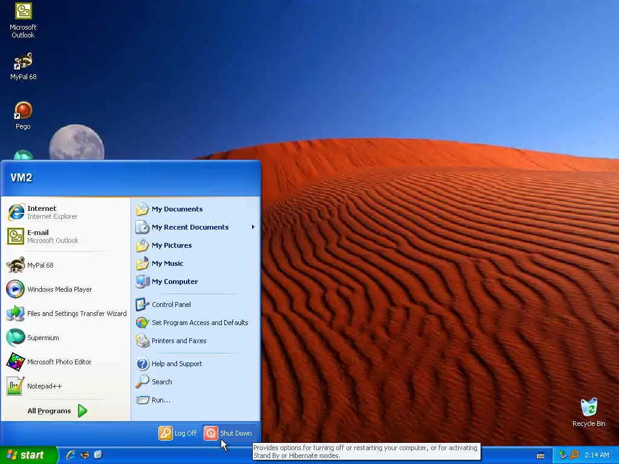This screenshot has width=619, height=464.
Task: Click the 2:14 AM taskbar clock
Action: point(597,455)
